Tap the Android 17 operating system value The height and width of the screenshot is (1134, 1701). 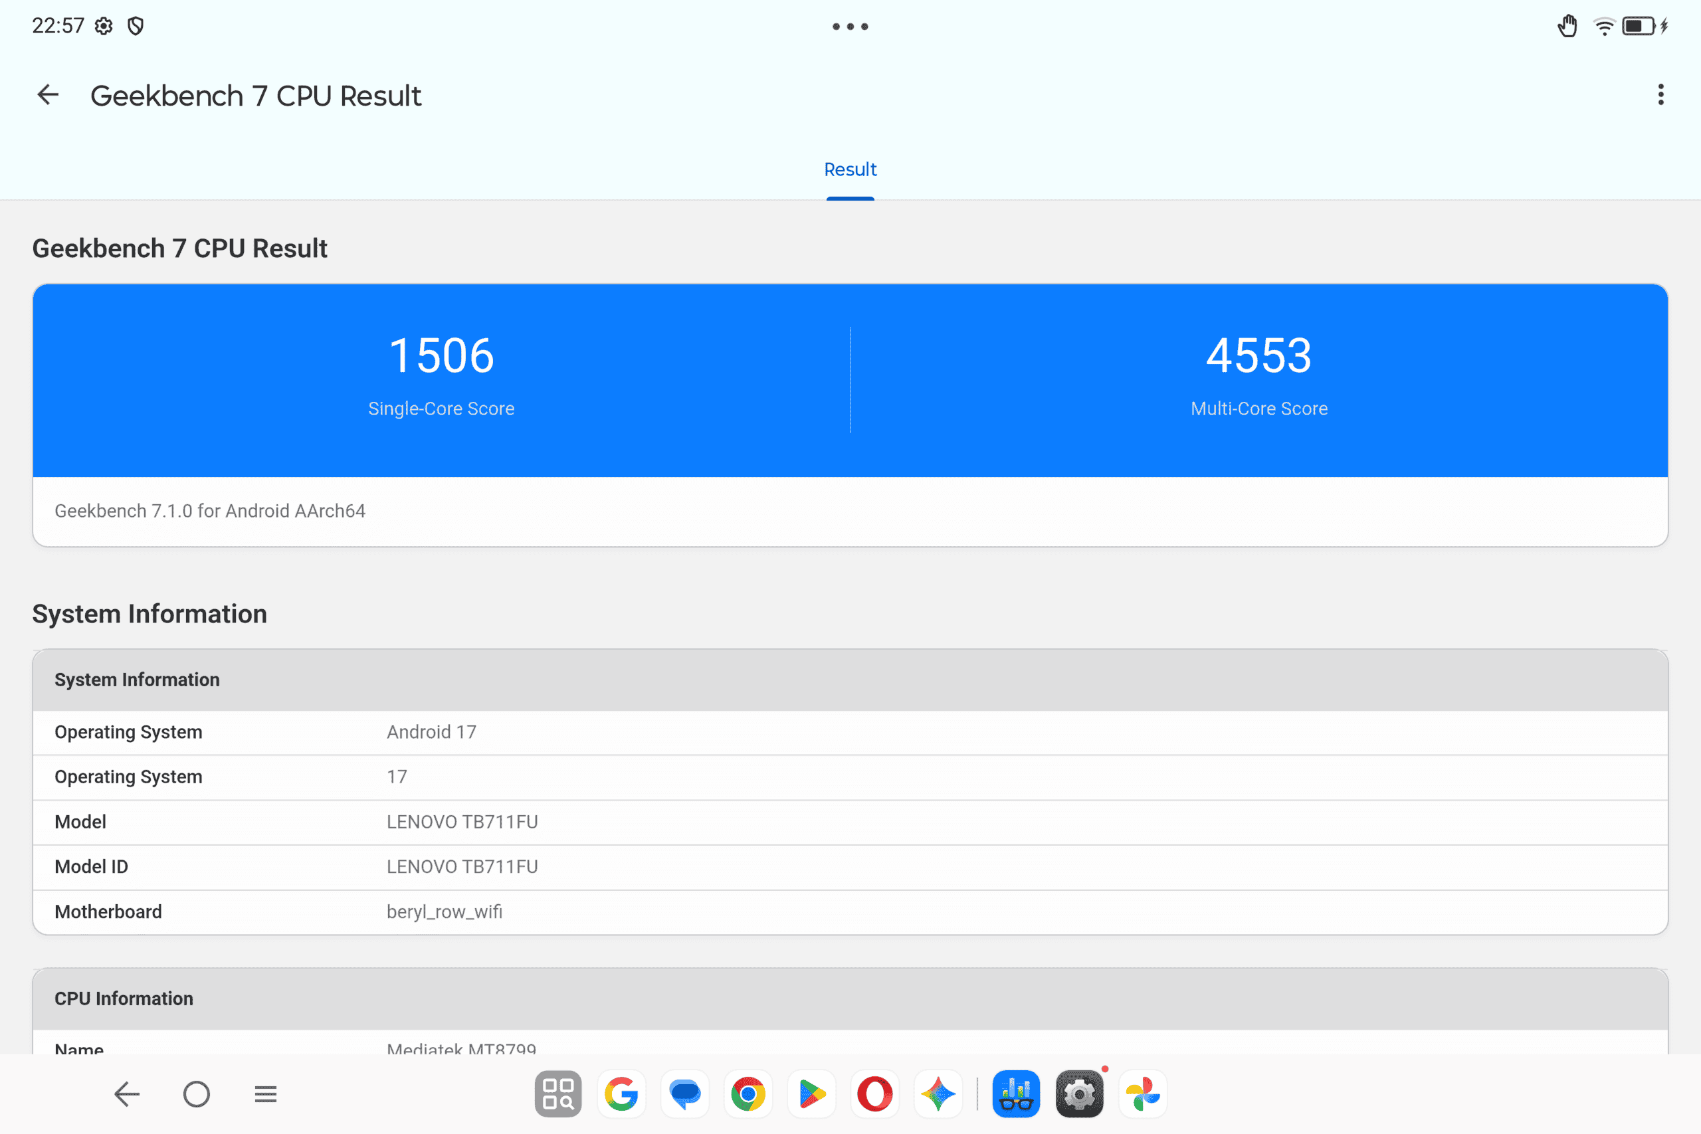(431, 732)
